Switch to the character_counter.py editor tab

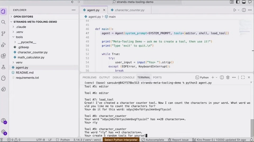[x=130, y=10]
